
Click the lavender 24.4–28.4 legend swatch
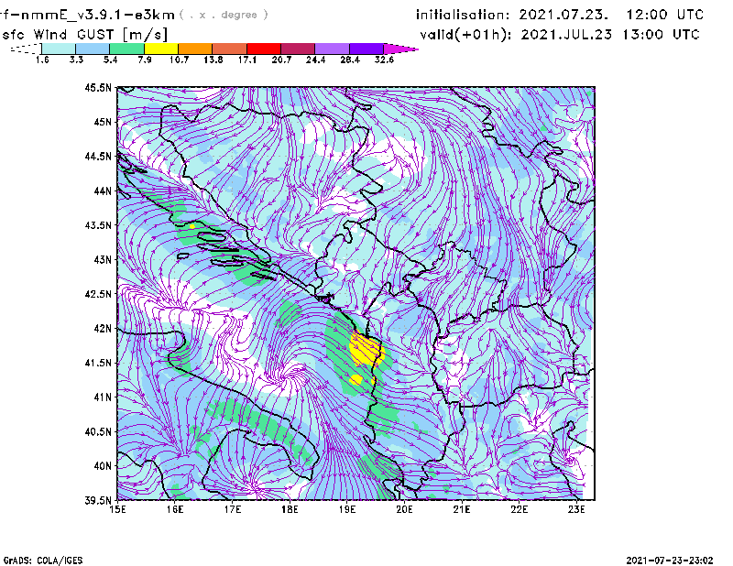332,49
